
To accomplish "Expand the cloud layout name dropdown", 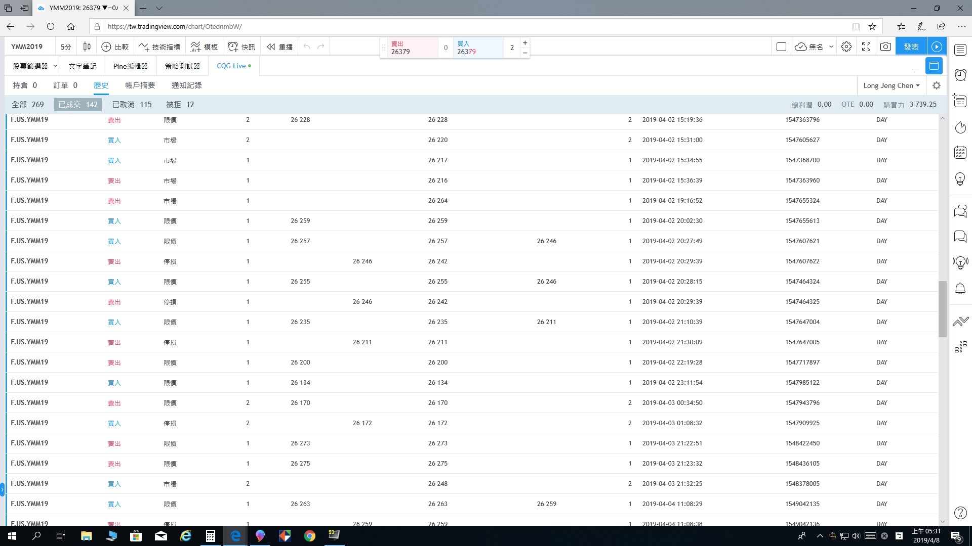I will (x=831, y=47).
